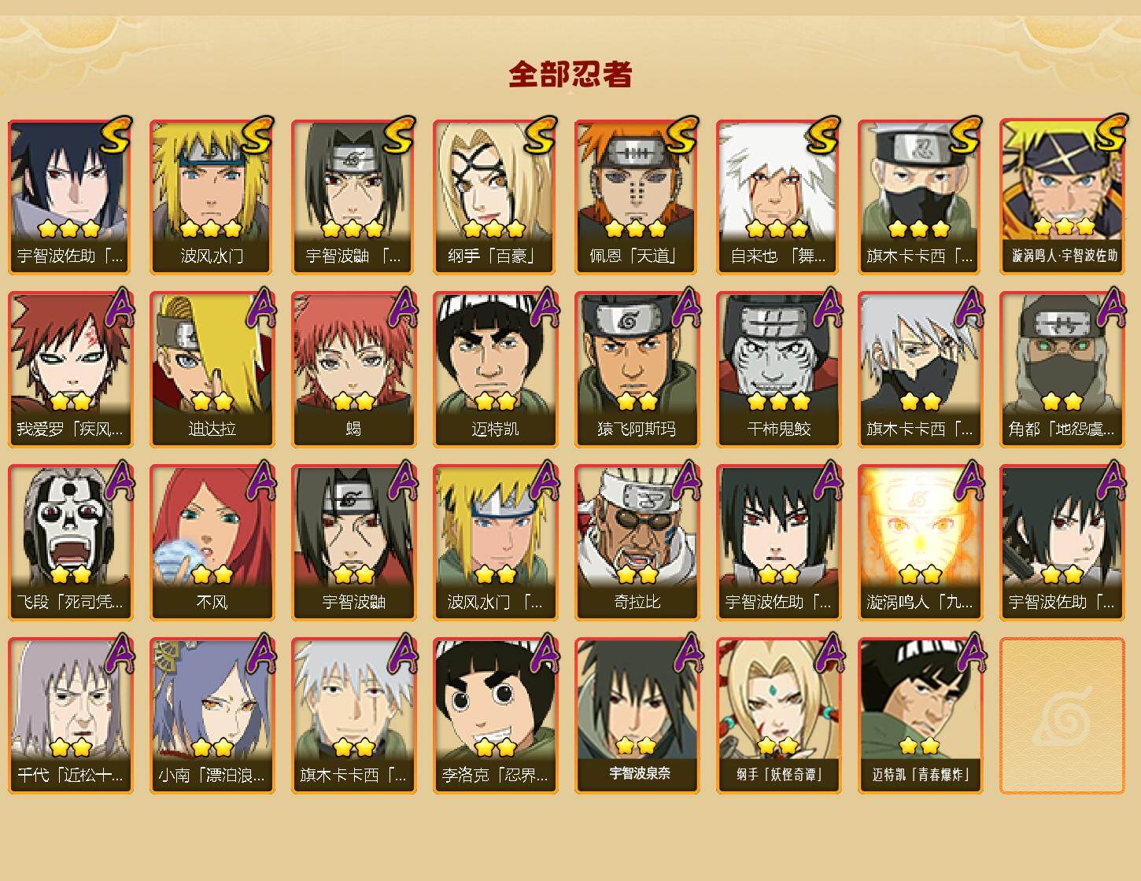Pick the 纲手「妖怪奇谭」 card
This screenshot has width=1141, height=881.
(x=778, y=716)
